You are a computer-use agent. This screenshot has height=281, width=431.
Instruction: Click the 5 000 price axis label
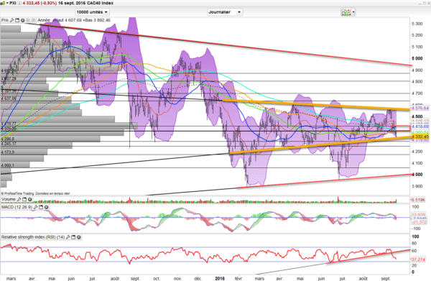click(417, 58)
